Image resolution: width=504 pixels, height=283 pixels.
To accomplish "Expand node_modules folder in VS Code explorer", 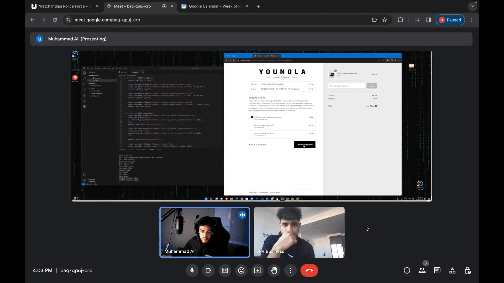I will [x=96, y=86].
